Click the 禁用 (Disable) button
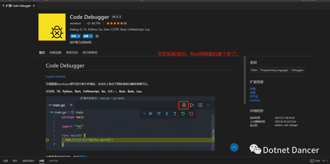The image size is (330, 164). [x=73, y=36]
